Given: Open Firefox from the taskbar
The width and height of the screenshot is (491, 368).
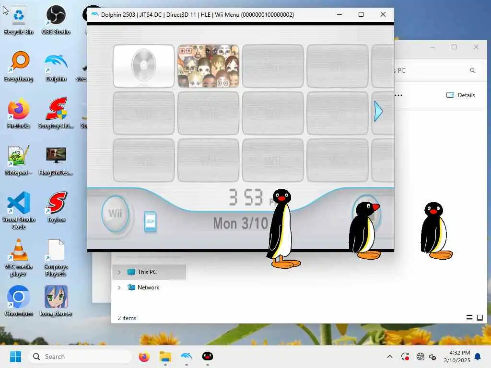Looking at the screenshot, I should click(x=144, y=356).
